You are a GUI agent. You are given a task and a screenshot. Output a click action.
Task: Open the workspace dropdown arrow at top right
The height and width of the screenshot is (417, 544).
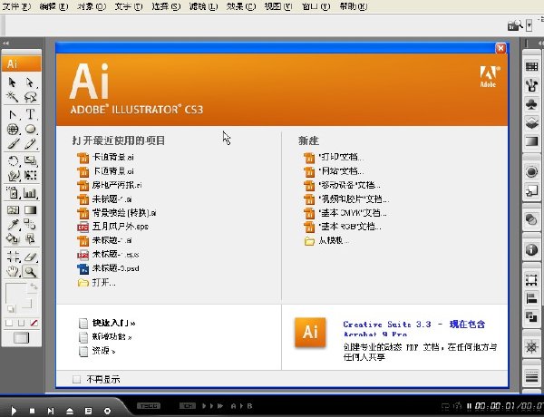[x=529, y=25]
